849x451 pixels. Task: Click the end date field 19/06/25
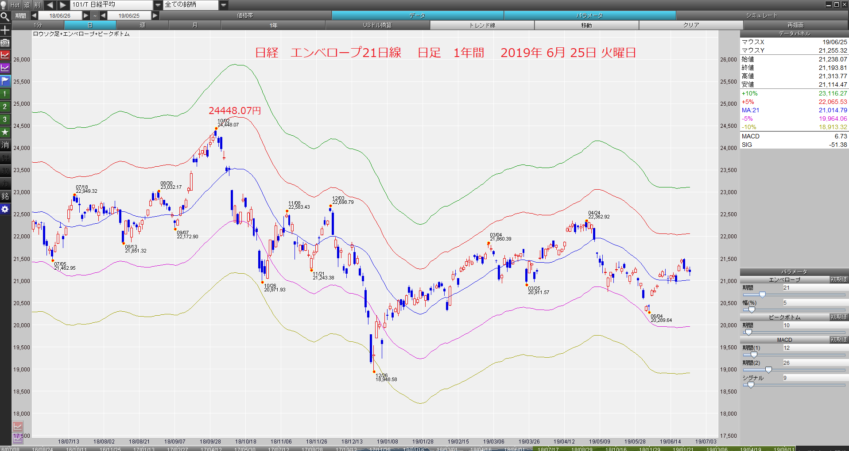pos(129,15)
